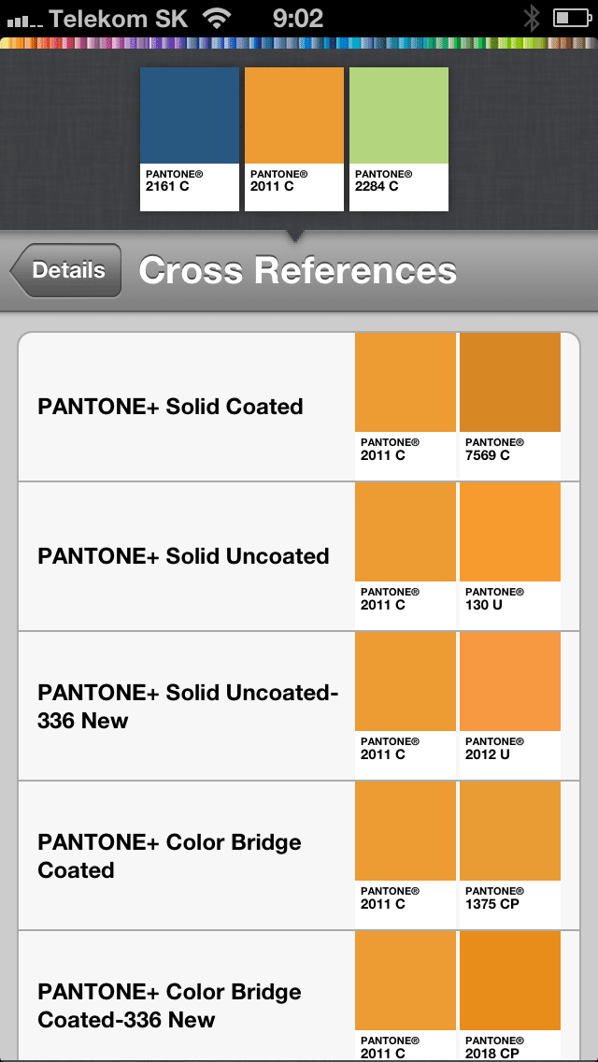This screenshot has width=598, height=1062.
Task: Open the PANTONE+ Solid Uncoated row
Action: pyautogui.click(x=183, y=556)
